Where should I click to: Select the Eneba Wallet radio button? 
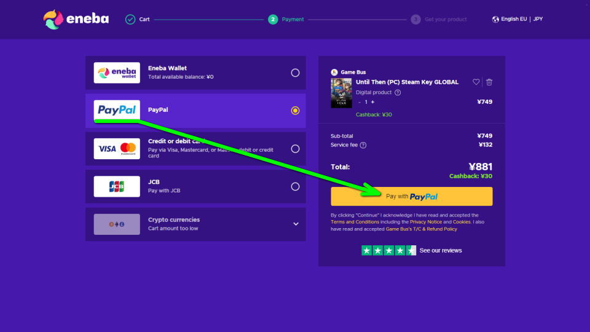pos(295,73)
